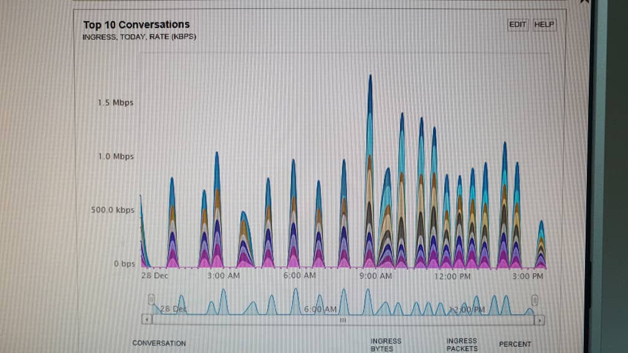Click the 6:00 AM label on main chart axis
Image resolution: width=628 pixels, height=353 pixels.
[x=300, y=276]
